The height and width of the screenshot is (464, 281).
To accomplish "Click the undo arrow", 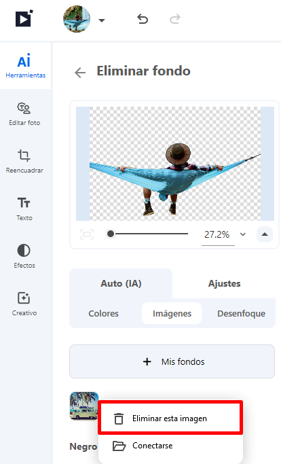I will click(143, 20).
